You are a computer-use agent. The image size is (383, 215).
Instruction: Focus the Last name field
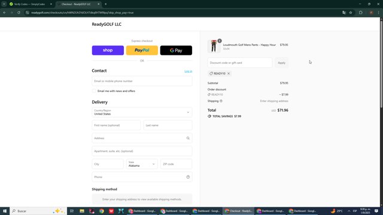click(168, 125)
